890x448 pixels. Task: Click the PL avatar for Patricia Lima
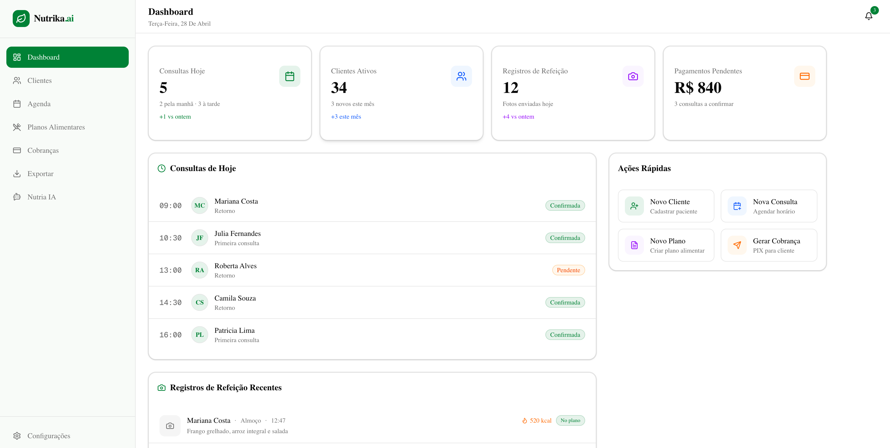click(200, 335)
